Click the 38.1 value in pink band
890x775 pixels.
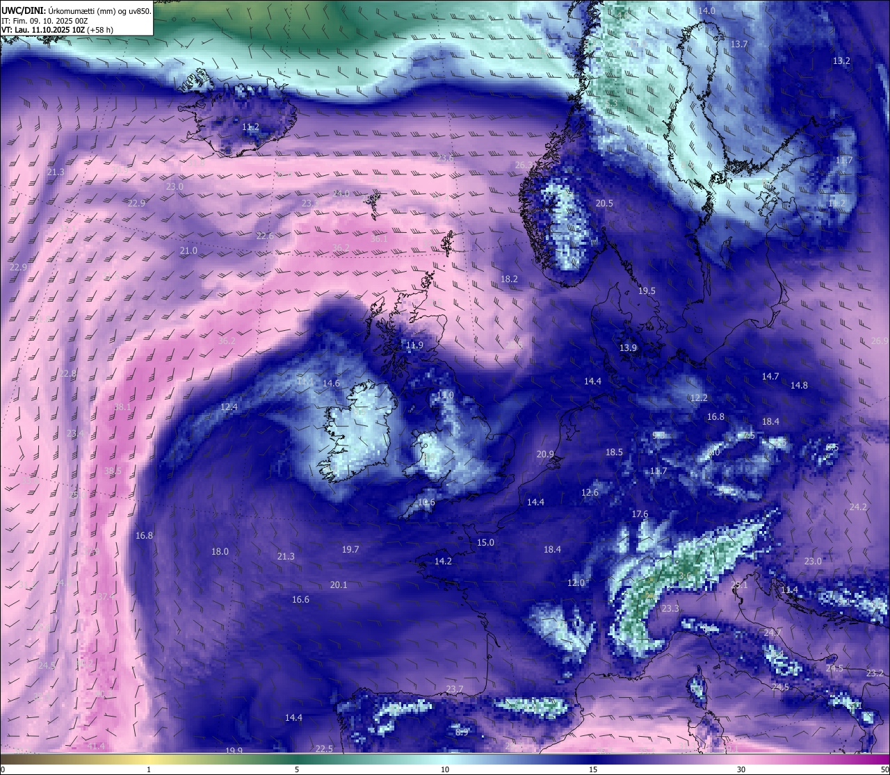[x=122, y=407]
